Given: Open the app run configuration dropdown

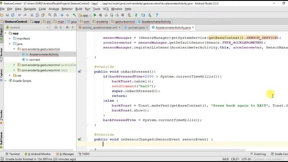Looking at the screenshot, I should tap(85, 15).
